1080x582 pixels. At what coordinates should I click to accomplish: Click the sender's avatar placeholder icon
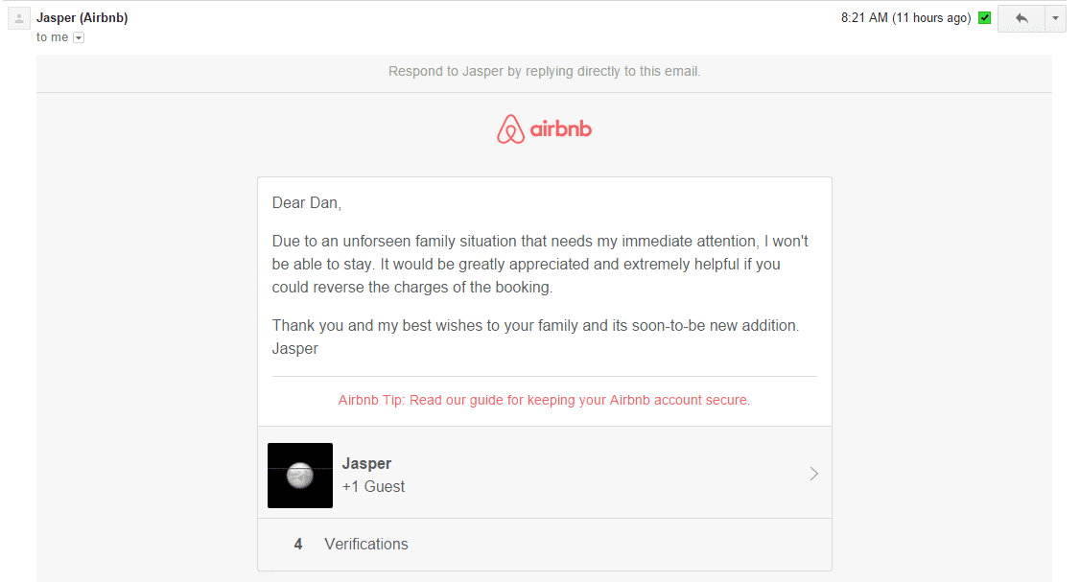18,18
